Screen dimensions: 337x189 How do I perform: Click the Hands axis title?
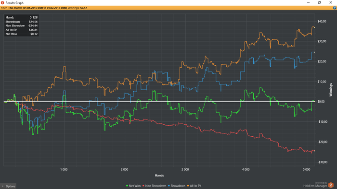coord(159,176)
